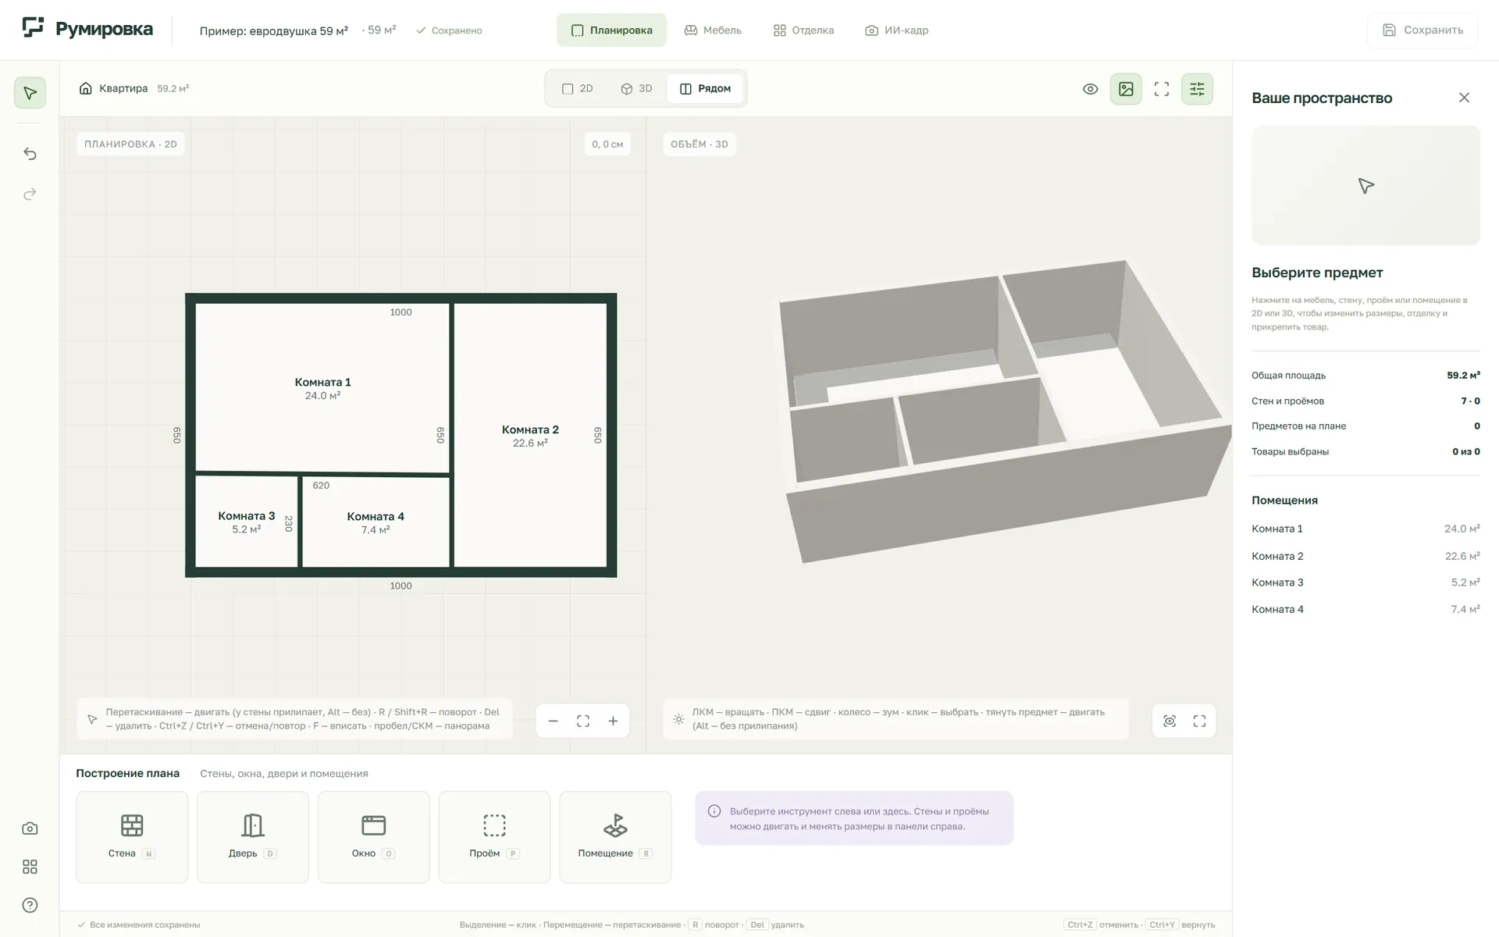Click Комната 4 label on the 2D plan
This screenshot has width=1499, height=937.
click(376, 516)
